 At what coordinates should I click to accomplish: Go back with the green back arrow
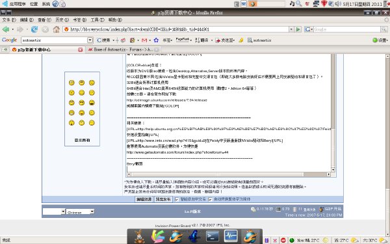(6, 29)
